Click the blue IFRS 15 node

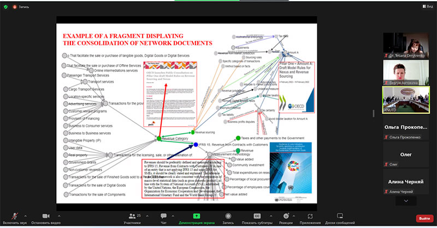[x=196, y=144]
